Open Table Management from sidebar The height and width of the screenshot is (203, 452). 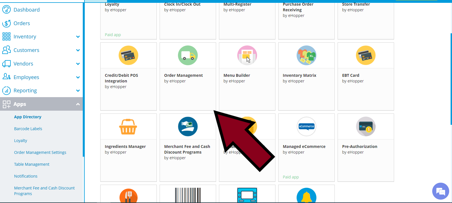[x=32, y=164]
